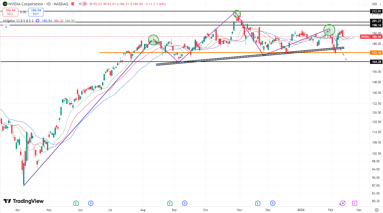383x213 pixels.
Task: Open the purple lightning event icon near Feb
Action: [x=342, y=203]
